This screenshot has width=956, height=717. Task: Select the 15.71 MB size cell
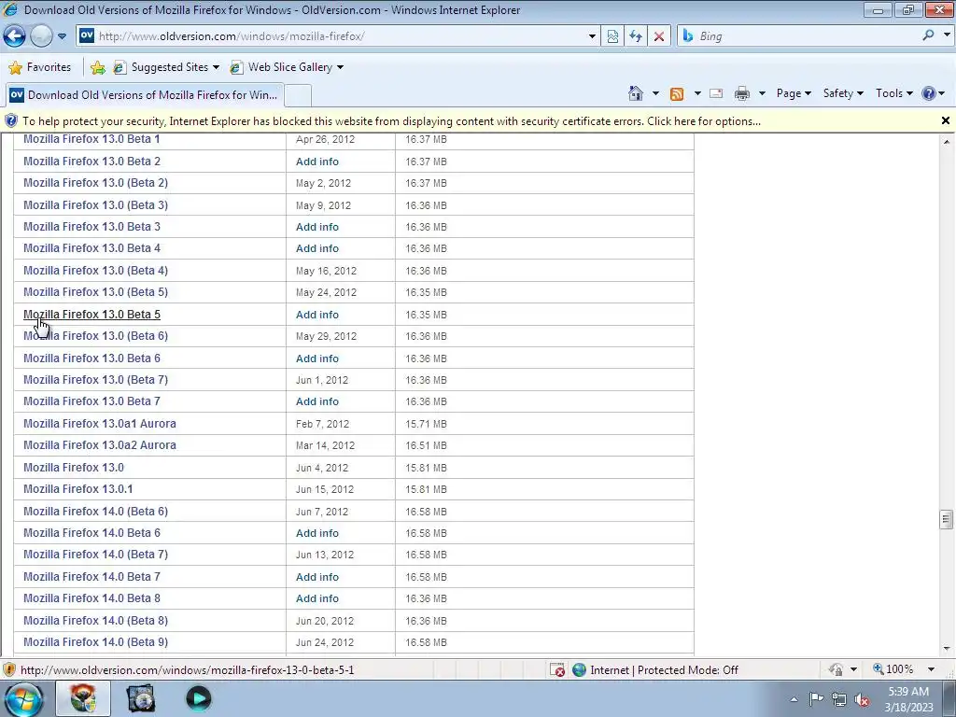(x=426, y=424)
